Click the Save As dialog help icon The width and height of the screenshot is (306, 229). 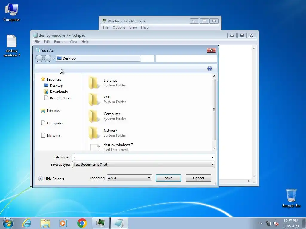point(209,69)
